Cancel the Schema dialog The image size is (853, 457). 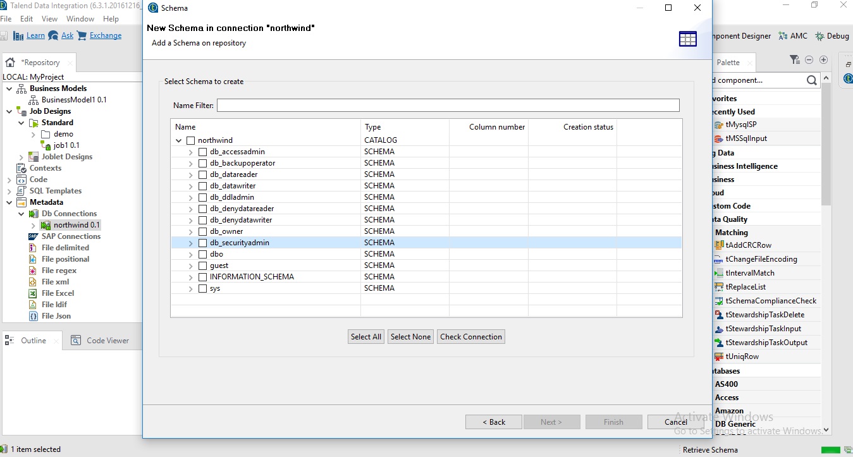676,422
